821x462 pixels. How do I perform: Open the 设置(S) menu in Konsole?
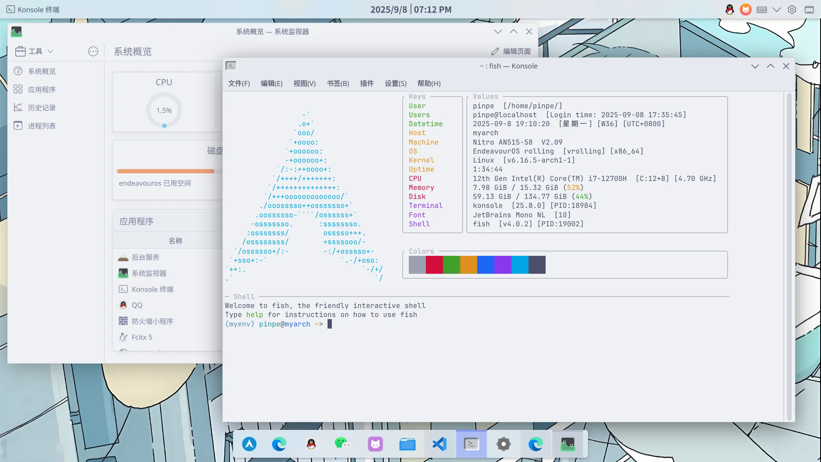pos(396,83)
